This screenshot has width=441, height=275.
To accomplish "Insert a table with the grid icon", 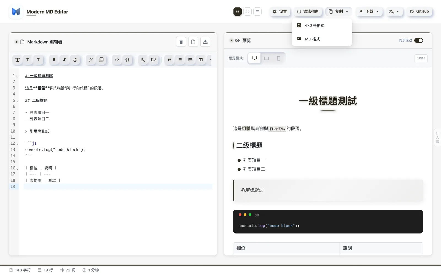I will pyautogui.click(x=201, y=60).
